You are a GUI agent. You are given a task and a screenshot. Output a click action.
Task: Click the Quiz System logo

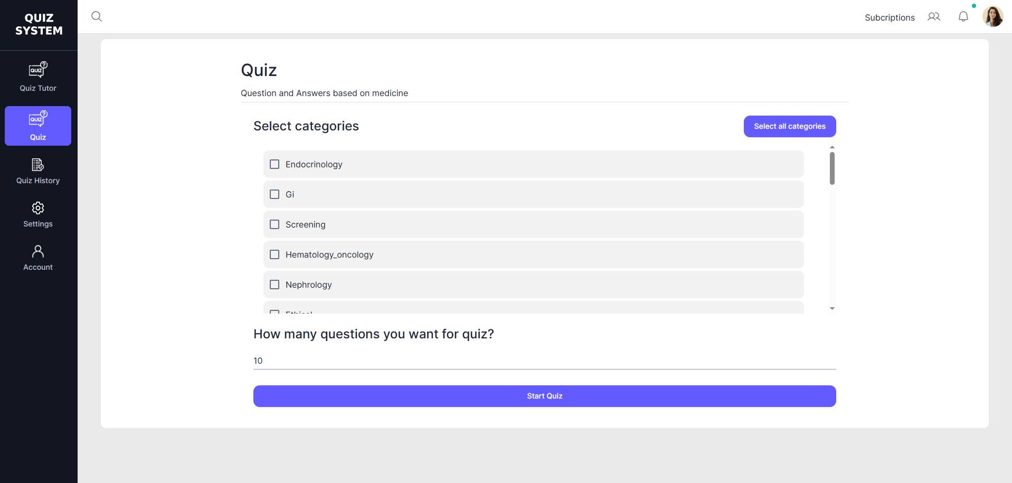click(x=37, y=24)
